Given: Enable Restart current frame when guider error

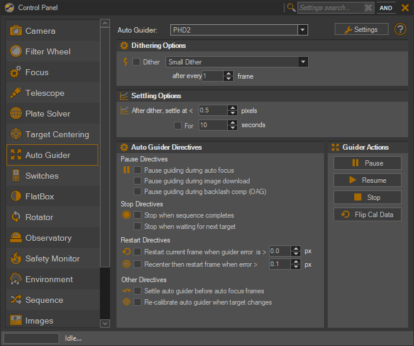Looking at the screenshot, I should [137, 251].
